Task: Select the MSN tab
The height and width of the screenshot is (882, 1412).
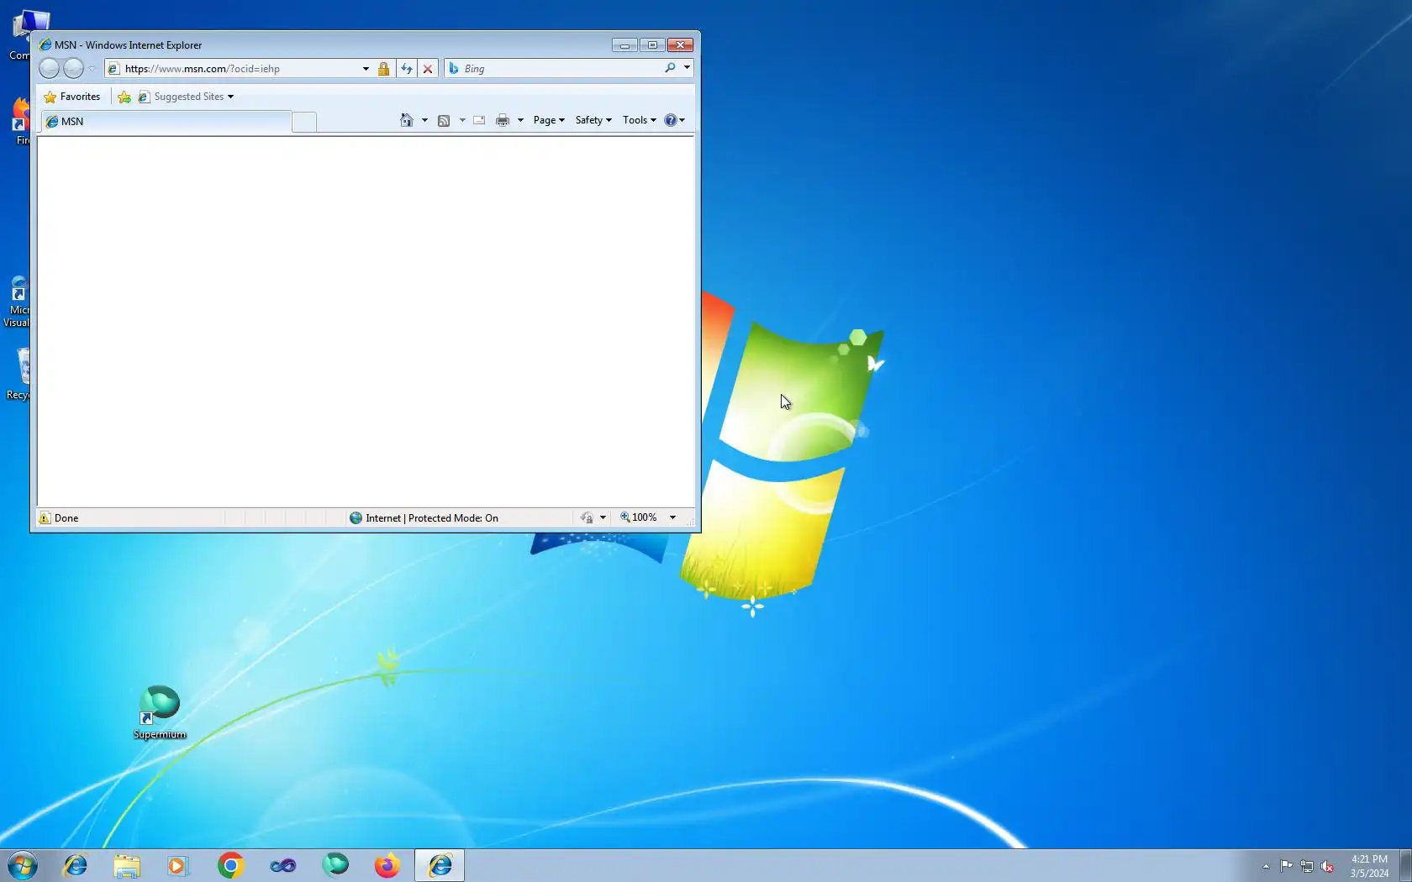Action: click(x=166, y=122)
